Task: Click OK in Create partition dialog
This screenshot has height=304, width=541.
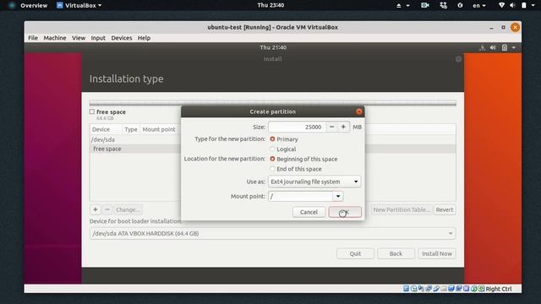Action: click(345, 212)
